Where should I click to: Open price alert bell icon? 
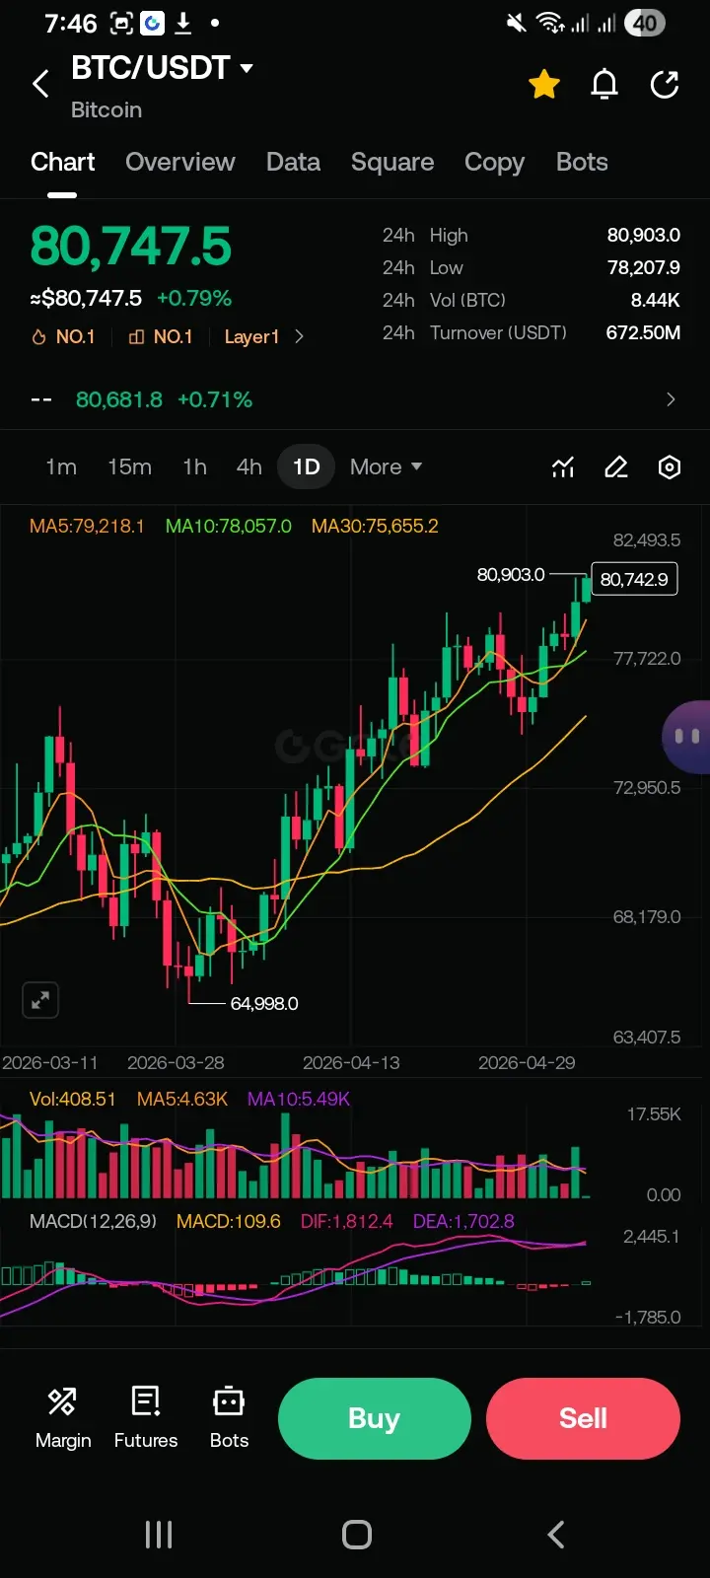604,85
